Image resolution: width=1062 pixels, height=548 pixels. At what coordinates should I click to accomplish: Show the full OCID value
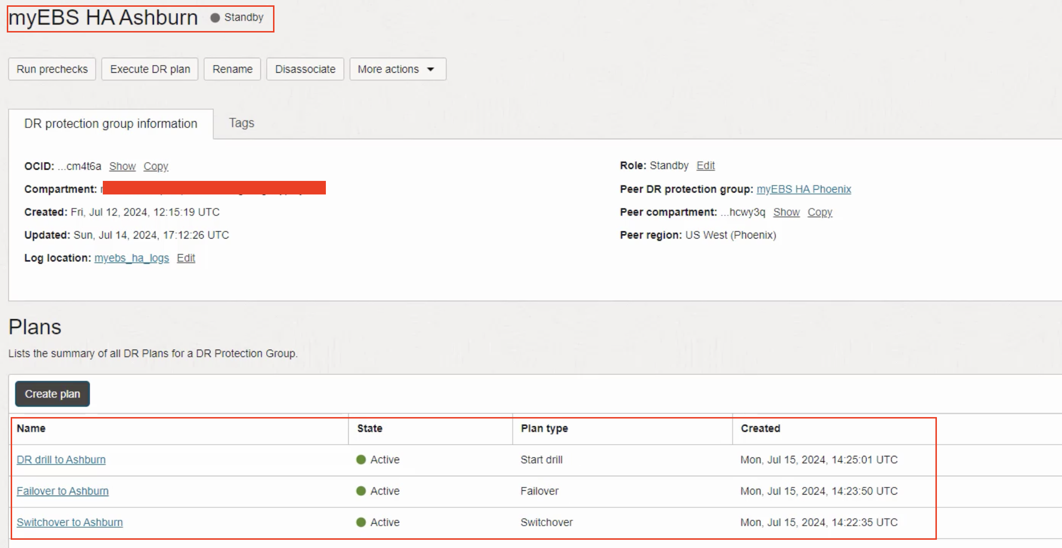(x=122, y=166)
